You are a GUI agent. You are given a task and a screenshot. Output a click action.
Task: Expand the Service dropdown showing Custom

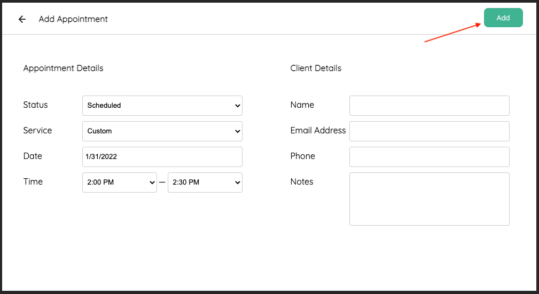[x=162, y=131]
